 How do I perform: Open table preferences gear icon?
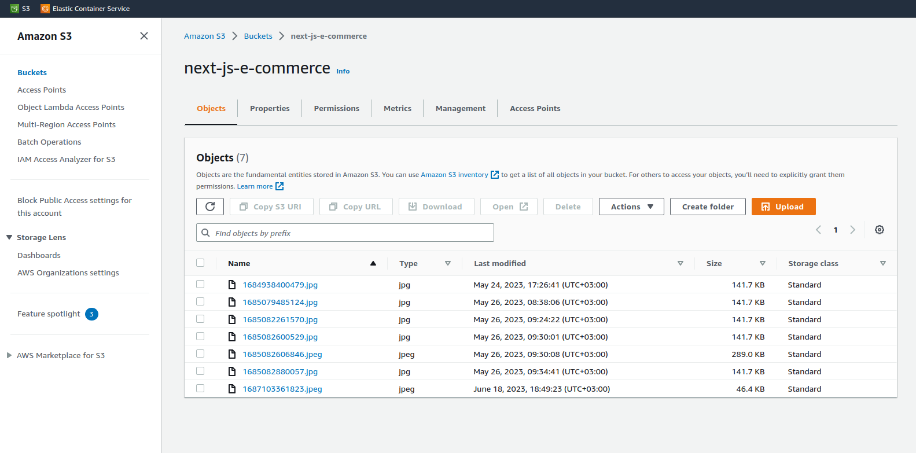pos(880,230)
